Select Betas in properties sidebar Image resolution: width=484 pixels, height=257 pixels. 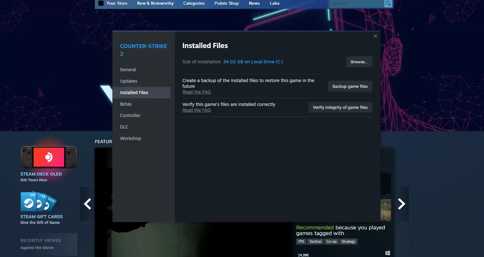141,104
